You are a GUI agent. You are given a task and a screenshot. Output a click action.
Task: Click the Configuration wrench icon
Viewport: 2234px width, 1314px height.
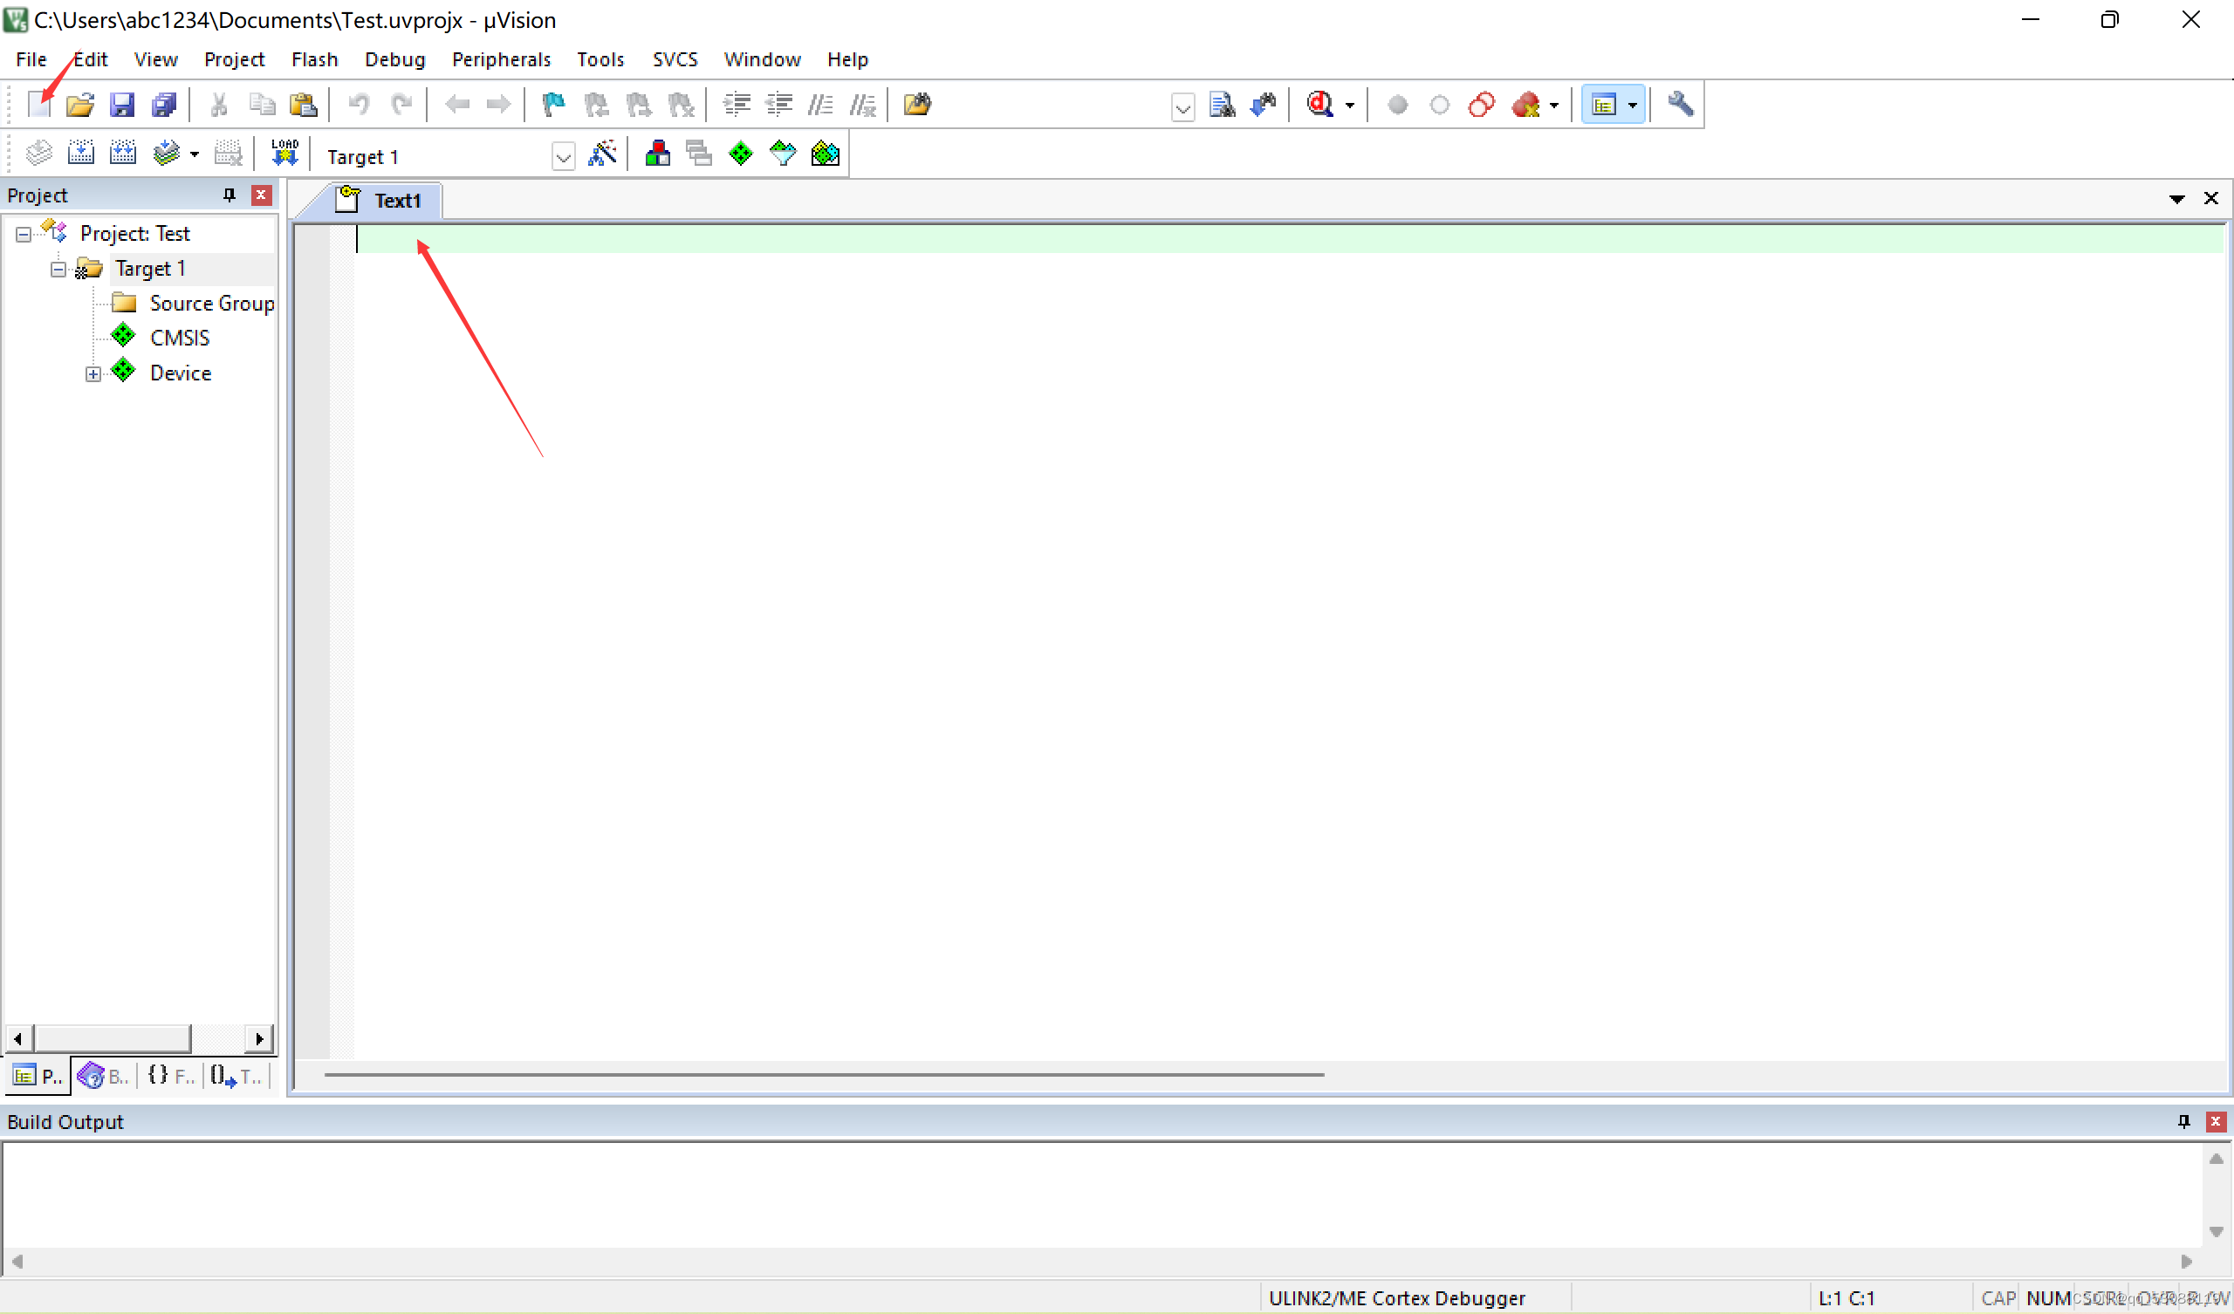pyautogui.click(x=1680, y=105)
